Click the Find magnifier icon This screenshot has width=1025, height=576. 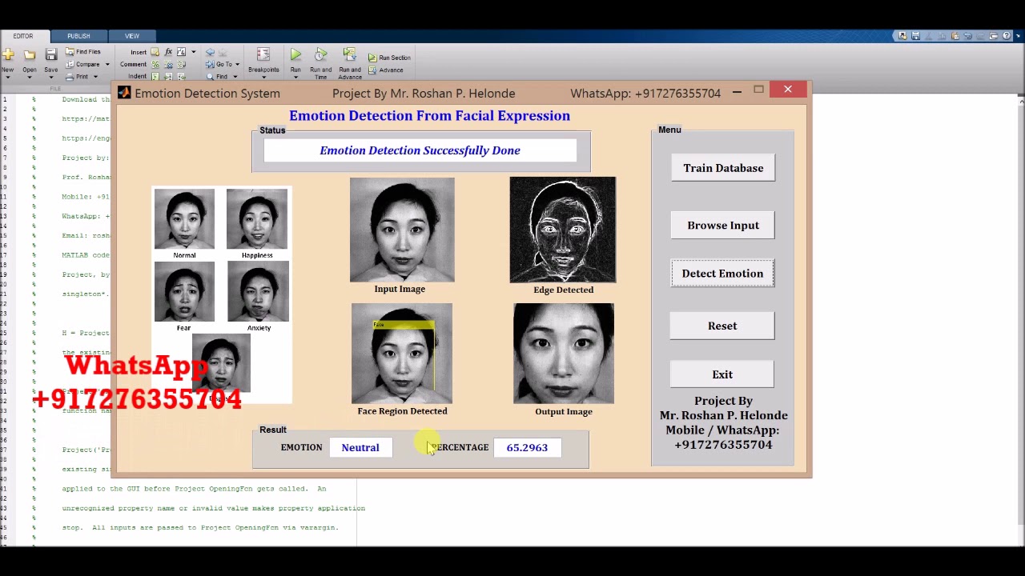210,77
